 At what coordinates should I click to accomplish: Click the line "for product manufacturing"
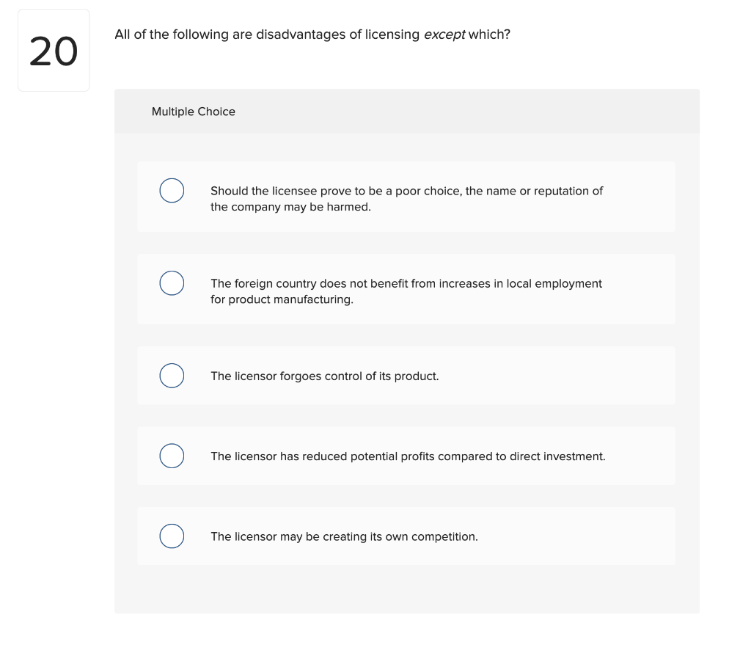pyautogui.click(x=282, y=299)
